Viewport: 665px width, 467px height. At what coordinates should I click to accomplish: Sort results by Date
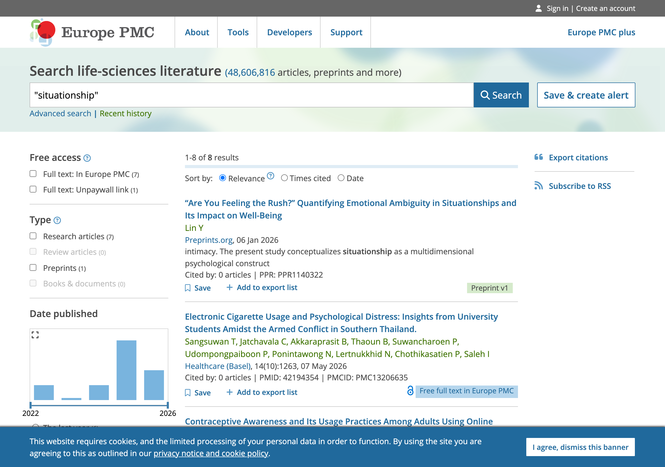tap(341, 178)
